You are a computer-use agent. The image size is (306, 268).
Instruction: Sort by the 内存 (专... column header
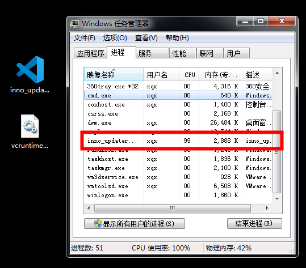pos(220,74)
